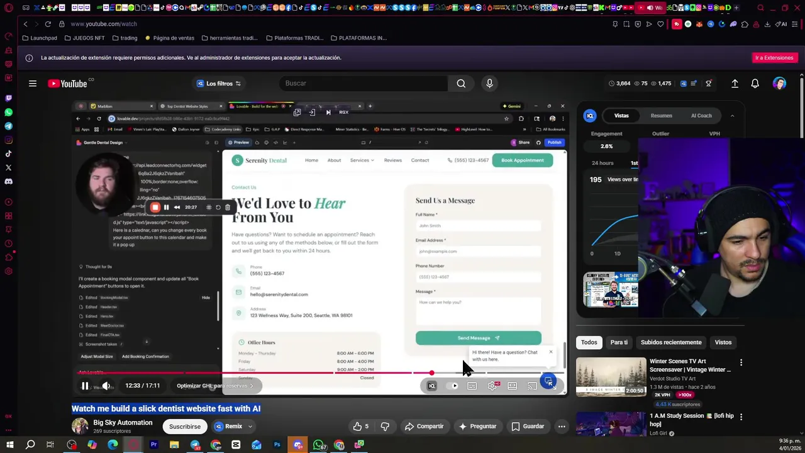Viewport: 805px width, 453px height.
Task: Choose the Todos filter chip
Action: point(589,342)
